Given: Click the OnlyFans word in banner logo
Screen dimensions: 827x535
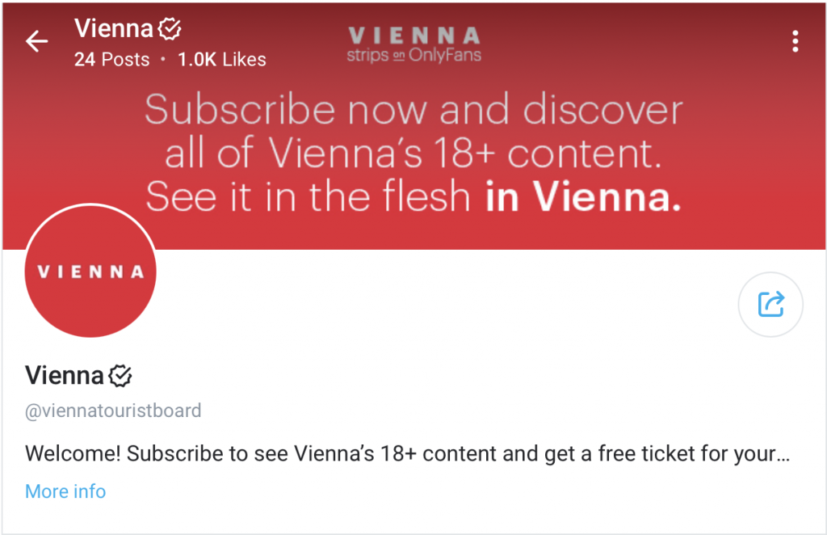Looking at the screenshot, I should pos(445,55).
